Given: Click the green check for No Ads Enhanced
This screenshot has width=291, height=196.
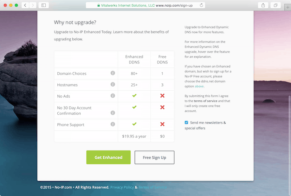Looking at the screenshot, I should click(134, 96).
